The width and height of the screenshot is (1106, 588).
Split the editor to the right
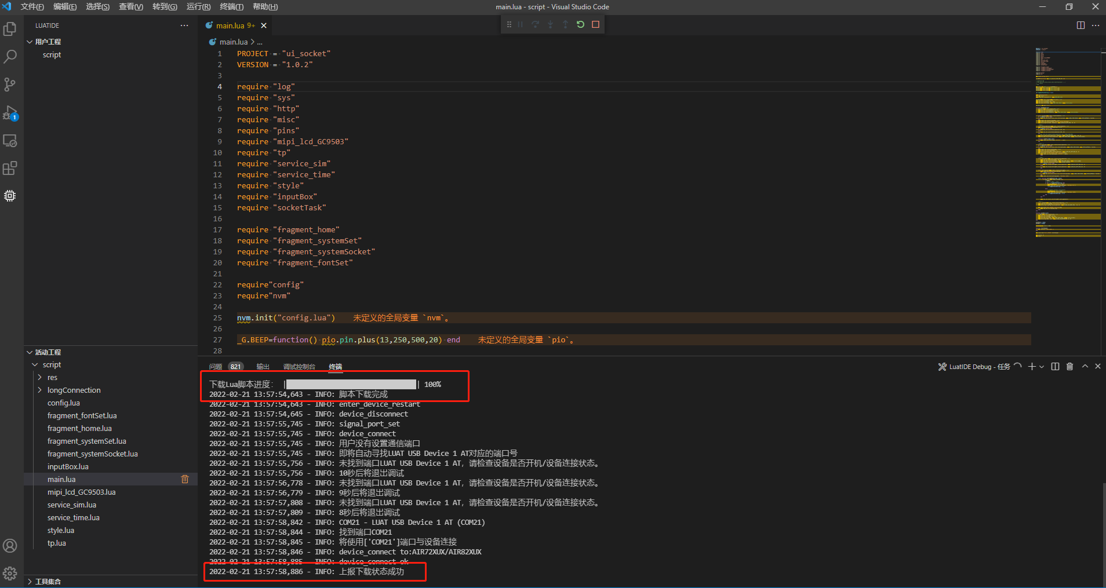tap(1080, 25)
